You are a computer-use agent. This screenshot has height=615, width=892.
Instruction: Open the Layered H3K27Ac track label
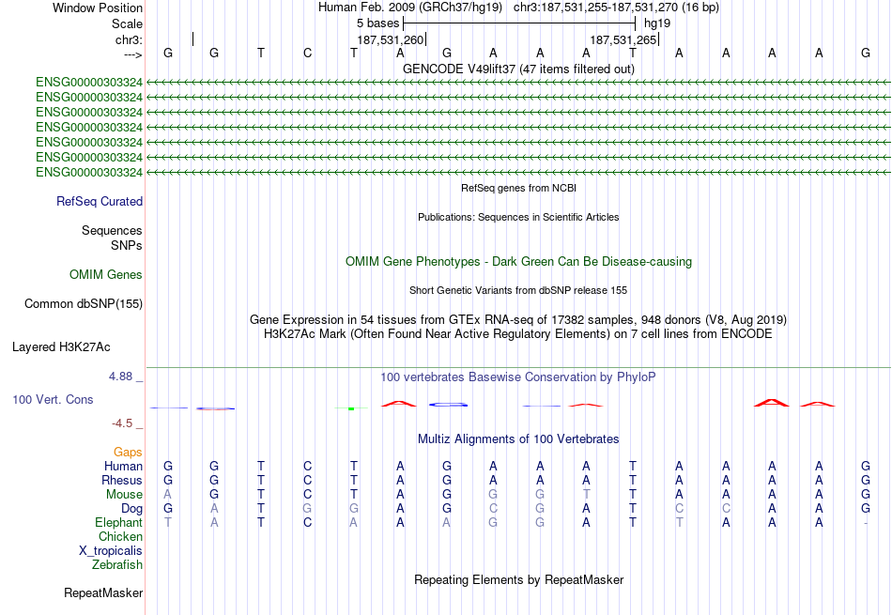click(61, 347)
